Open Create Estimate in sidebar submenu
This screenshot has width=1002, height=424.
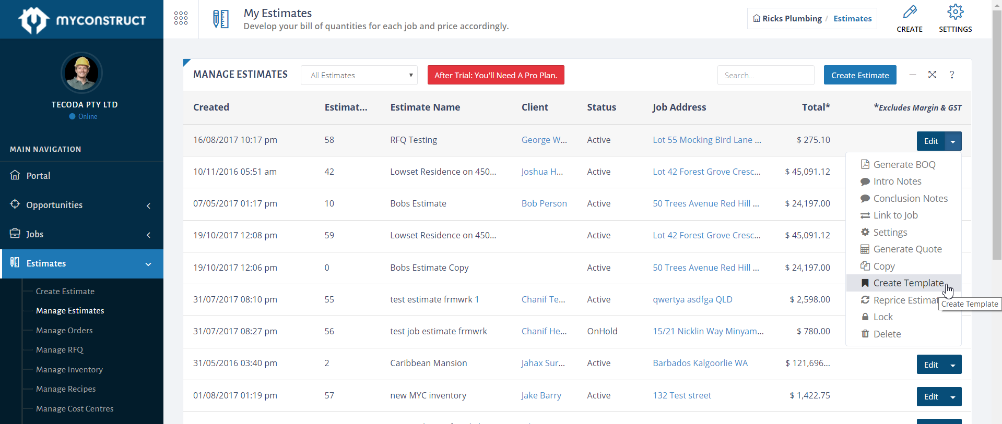point(65,291)
